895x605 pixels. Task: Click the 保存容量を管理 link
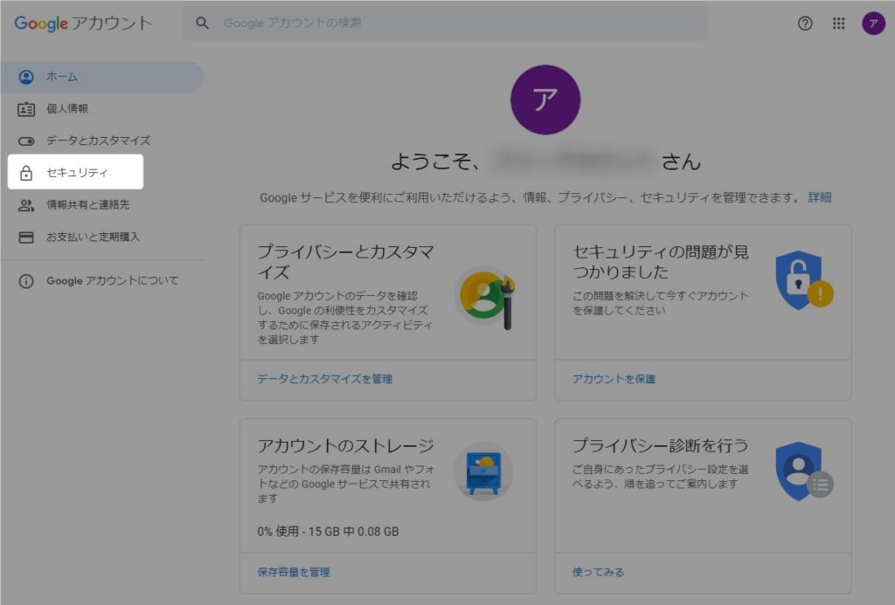pos(294,572)
